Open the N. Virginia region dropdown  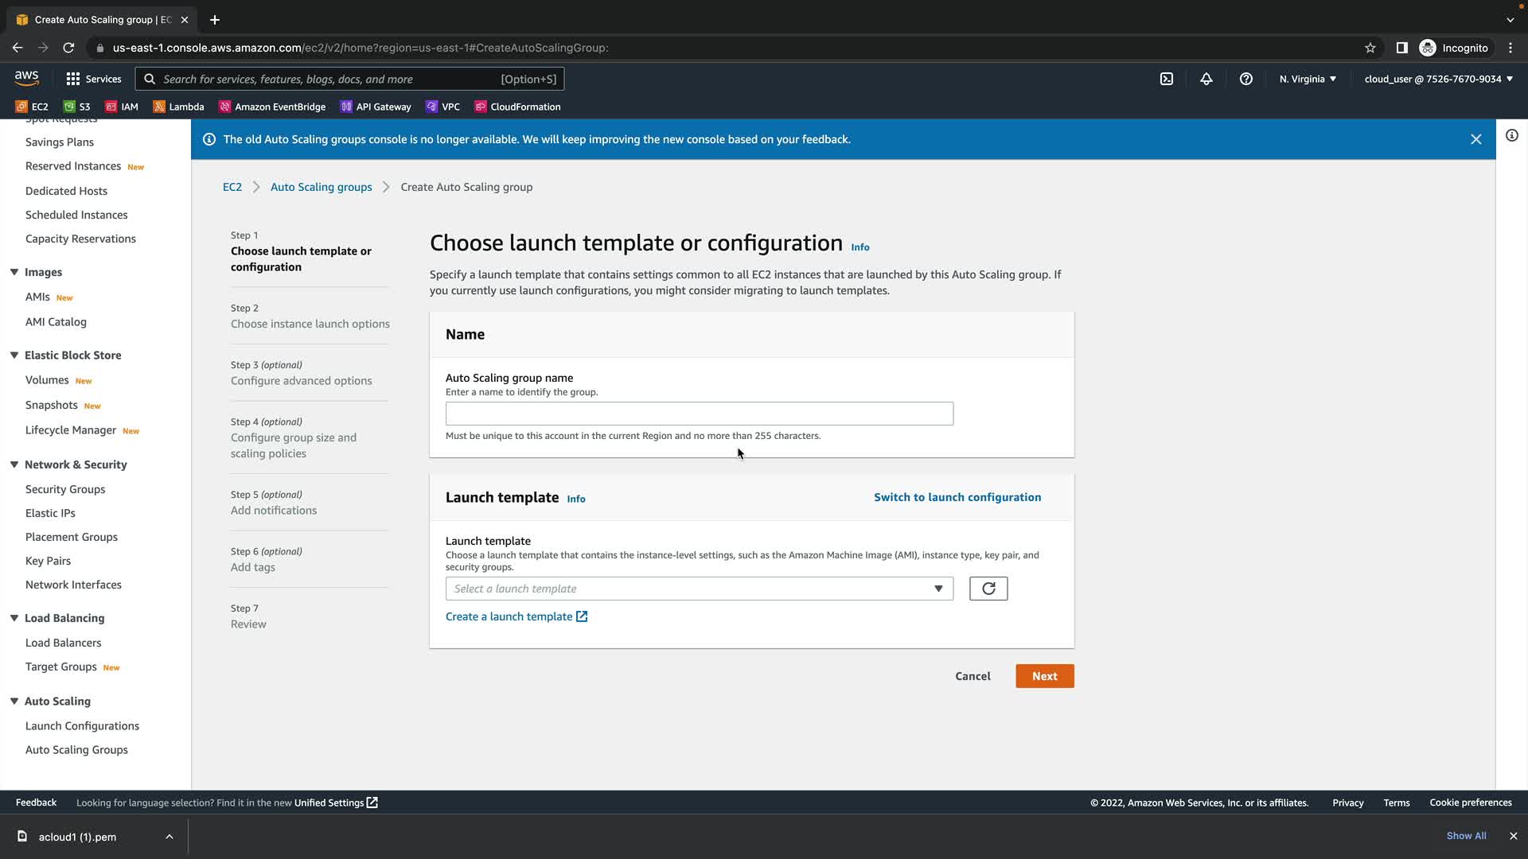click(1308, 79)
